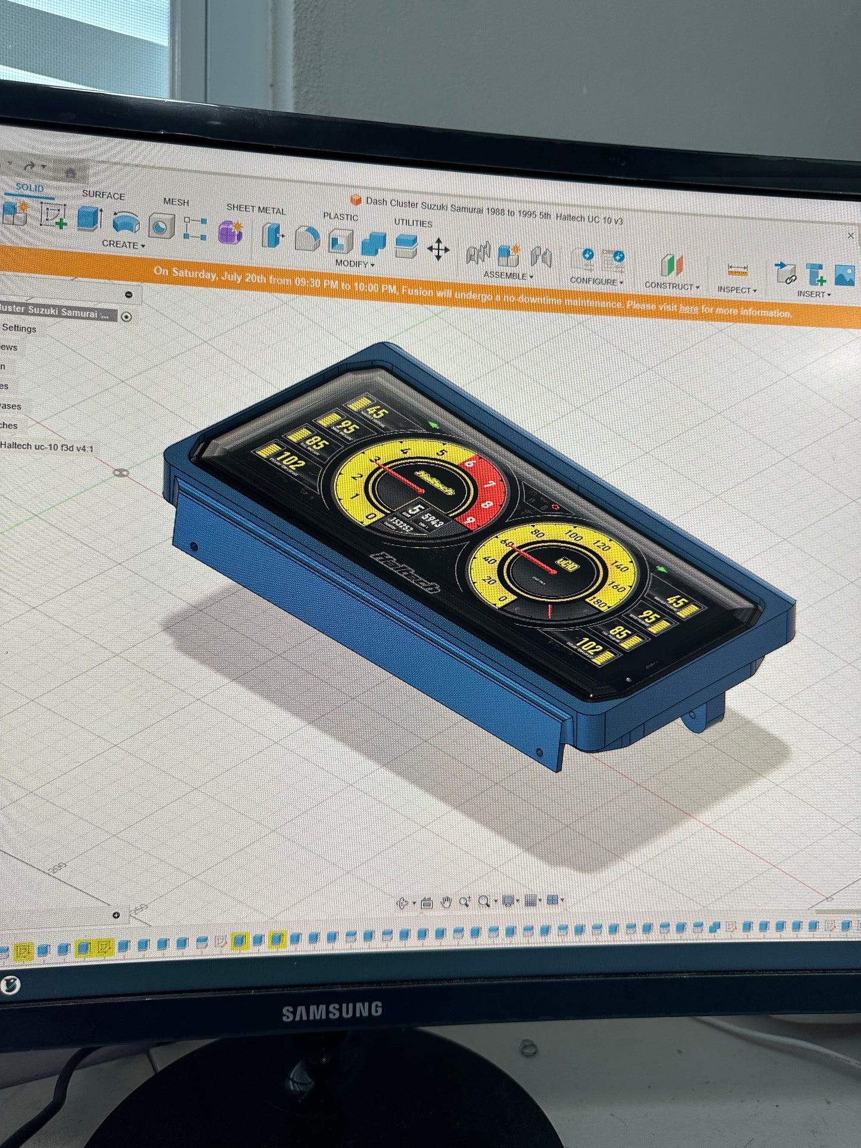Select the Zoom tool in navigation bar
This screenshot has height=1148, width=861.
pos(464,901)
